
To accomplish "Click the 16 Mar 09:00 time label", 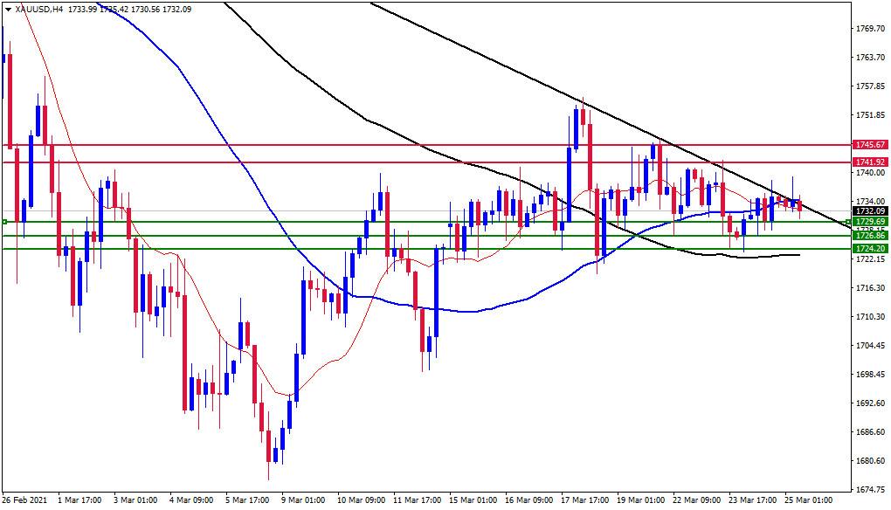I will (x=529, y=500).
